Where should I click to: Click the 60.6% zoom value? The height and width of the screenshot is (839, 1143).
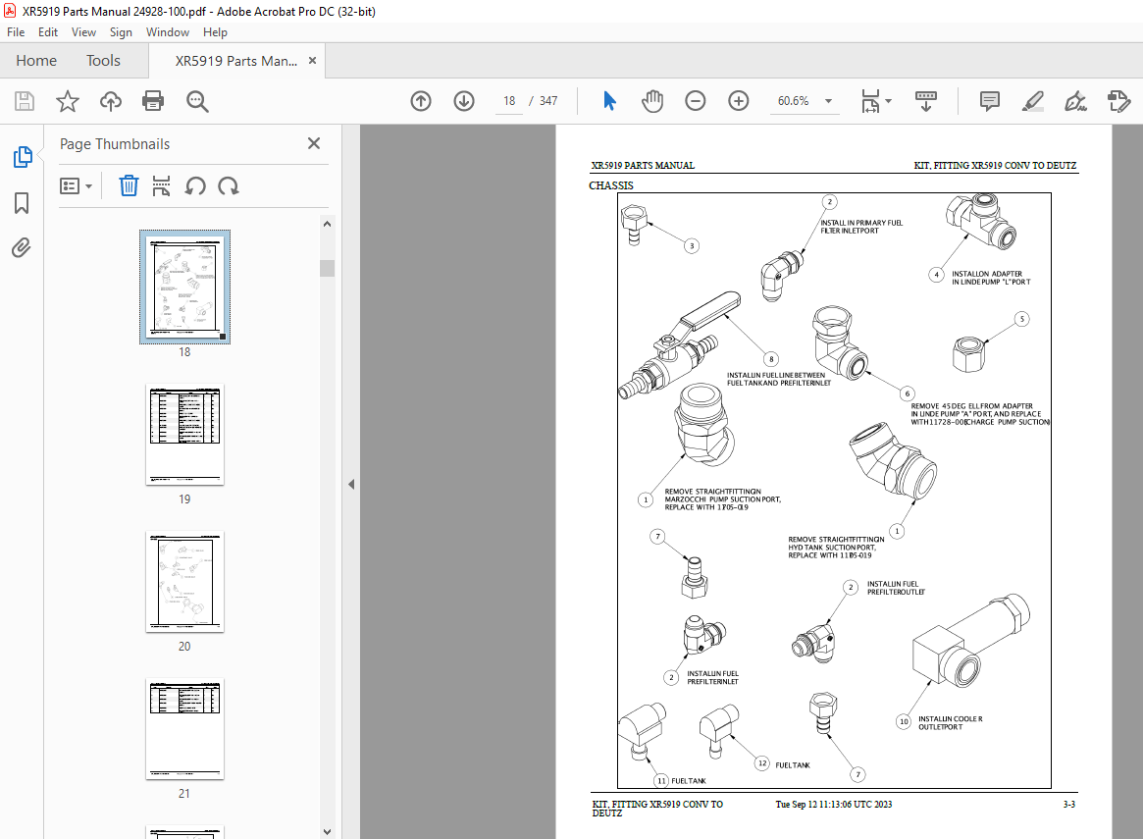[x=793, y=101]
